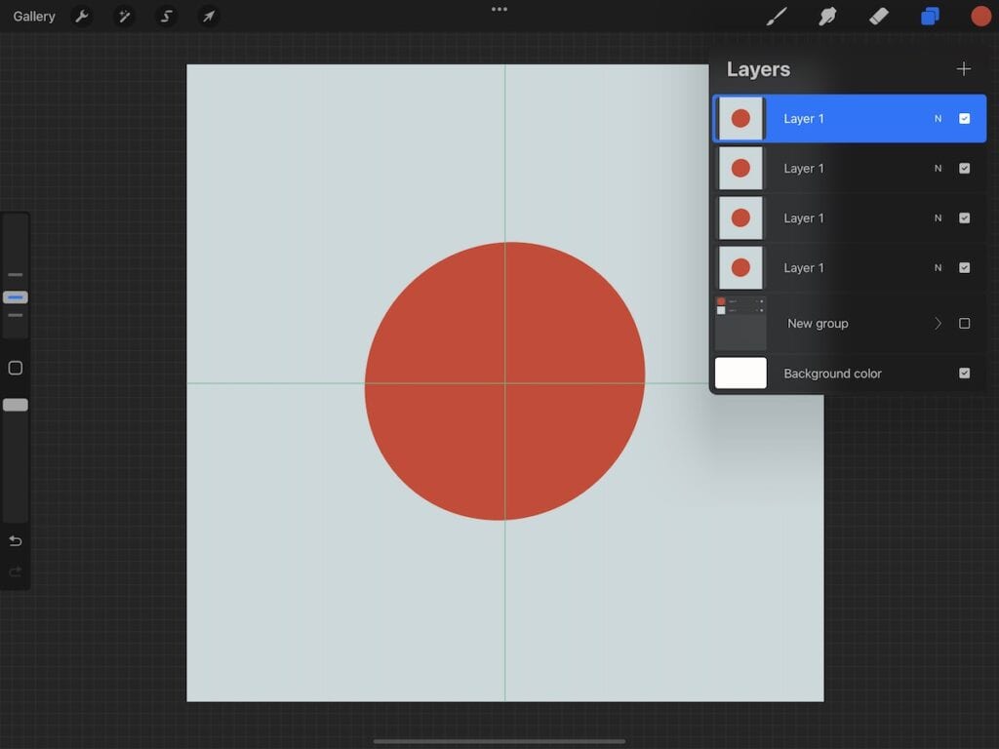Tap the undo arrow in the sidebar
999x749 pixels.
pos(15,540)
